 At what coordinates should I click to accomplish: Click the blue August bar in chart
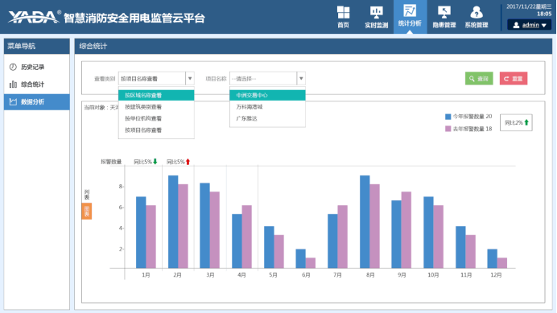[x=365, y=222]
